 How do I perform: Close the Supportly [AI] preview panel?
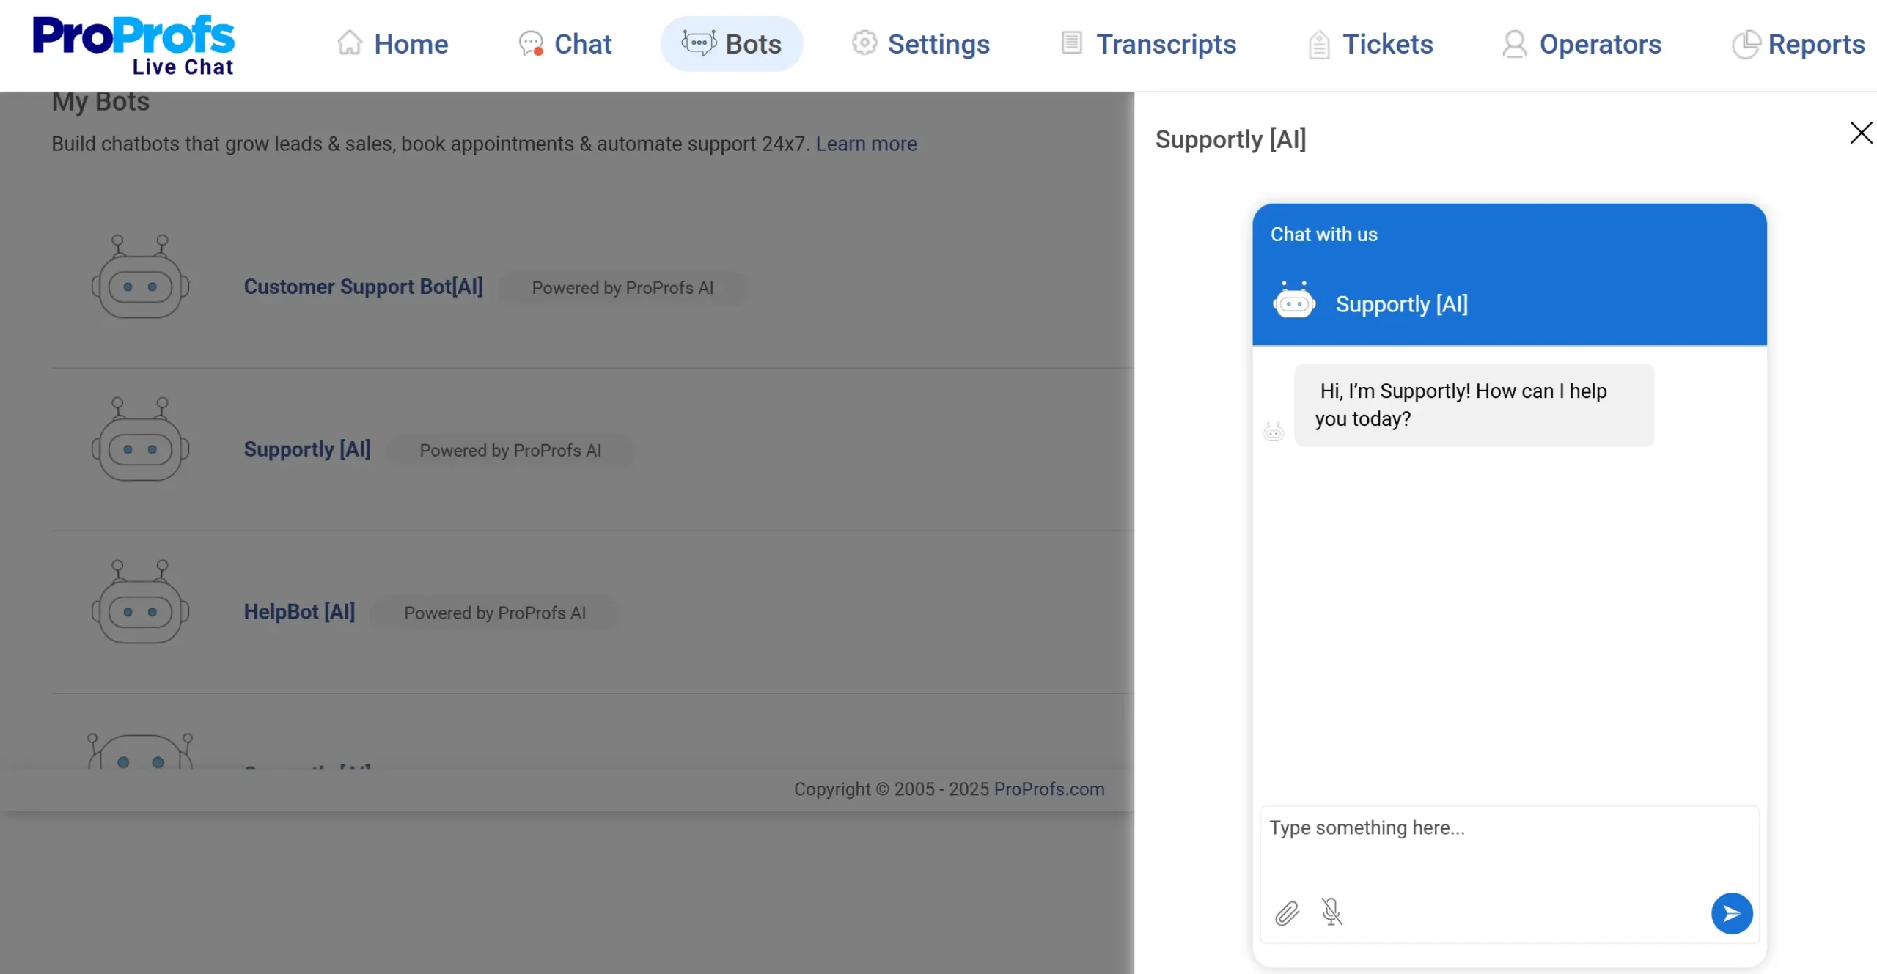[1860, 133]
